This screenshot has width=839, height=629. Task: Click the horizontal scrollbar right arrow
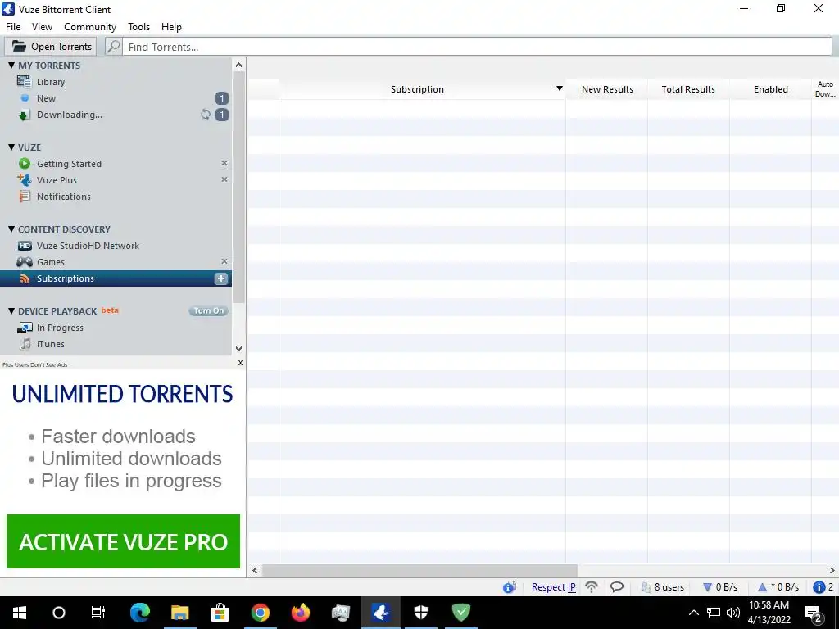832,570
